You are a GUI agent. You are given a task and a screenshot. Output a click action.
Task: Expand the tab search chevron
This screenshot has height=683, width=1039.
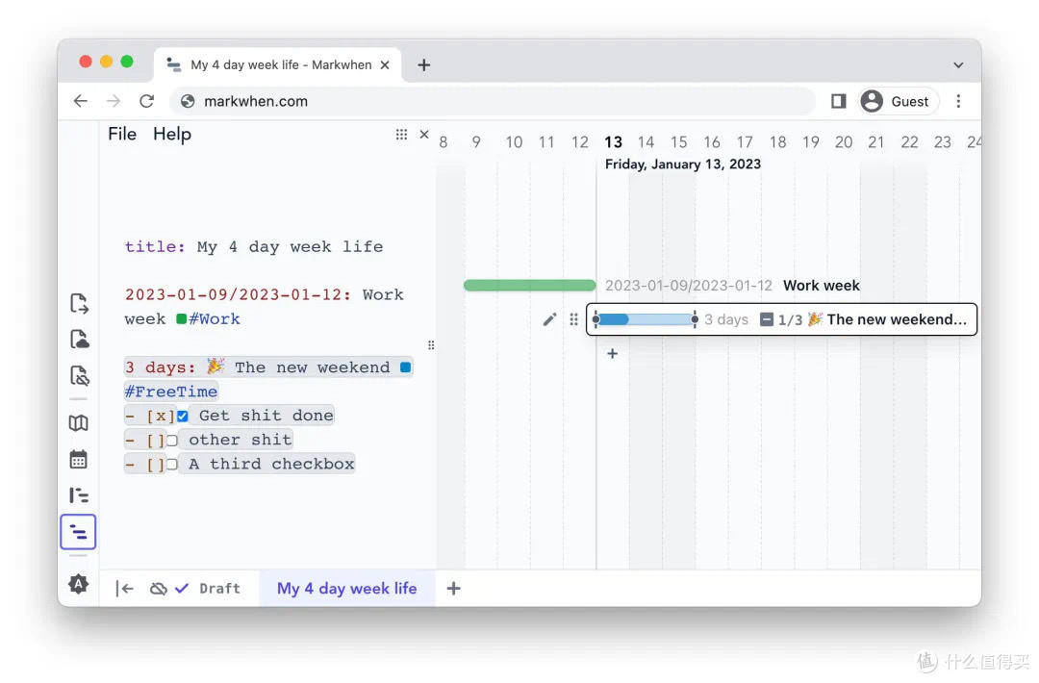[x=958, y=64]
